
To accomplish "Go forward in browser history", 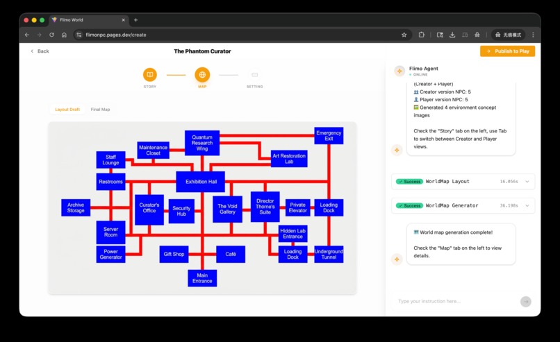I will [40, 35].
